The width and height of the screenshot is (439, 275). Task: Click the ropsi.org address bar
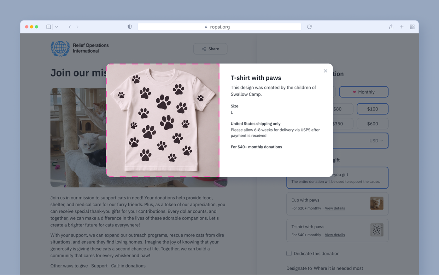220,27
